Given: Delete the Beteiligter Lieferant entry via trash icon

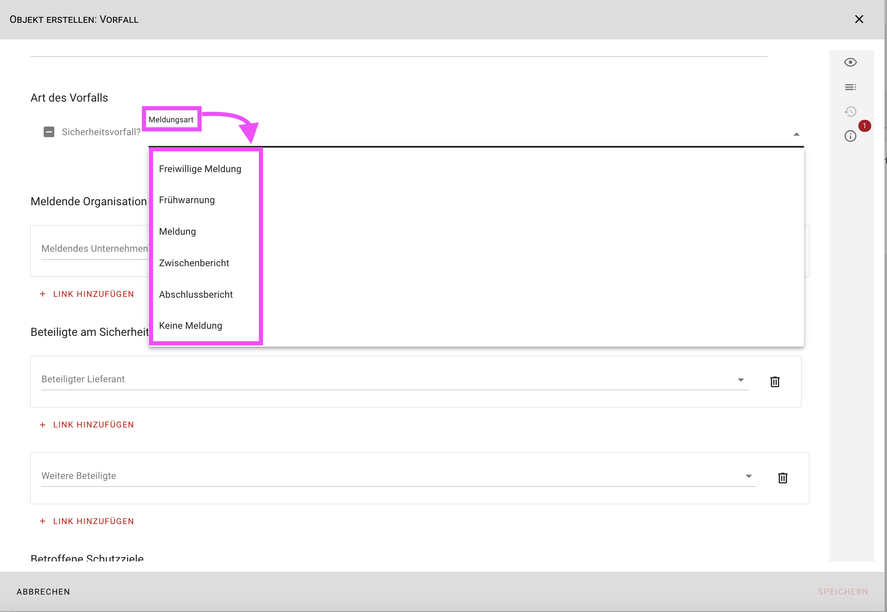Looking at the screenshot, I should (775, 381).
